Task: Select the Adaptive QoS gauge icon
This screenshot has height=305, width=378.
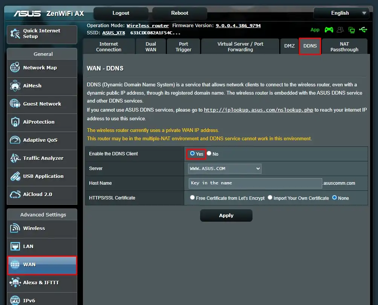Action: coord(15,140)
